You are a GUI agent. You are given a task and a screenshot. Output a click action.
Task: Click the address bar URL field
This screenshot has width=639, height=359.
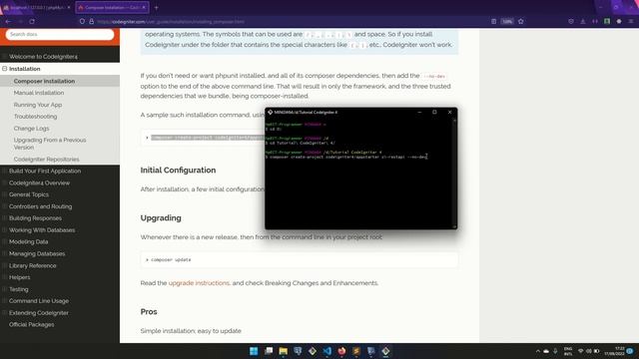click(x=286, y=21)
